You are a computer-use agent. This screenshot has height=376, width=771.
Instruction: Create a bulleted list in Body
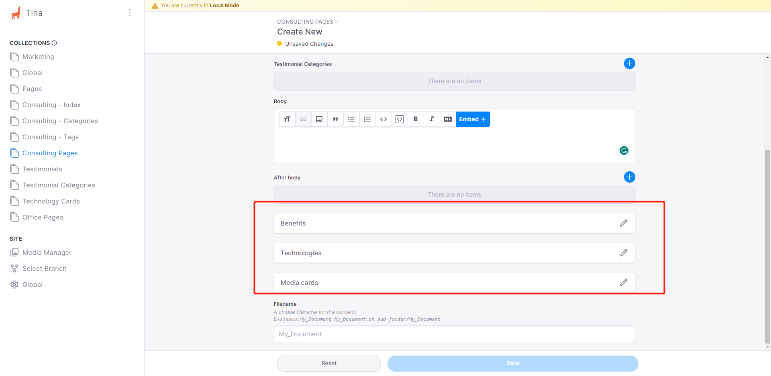(x=351, y=119)
